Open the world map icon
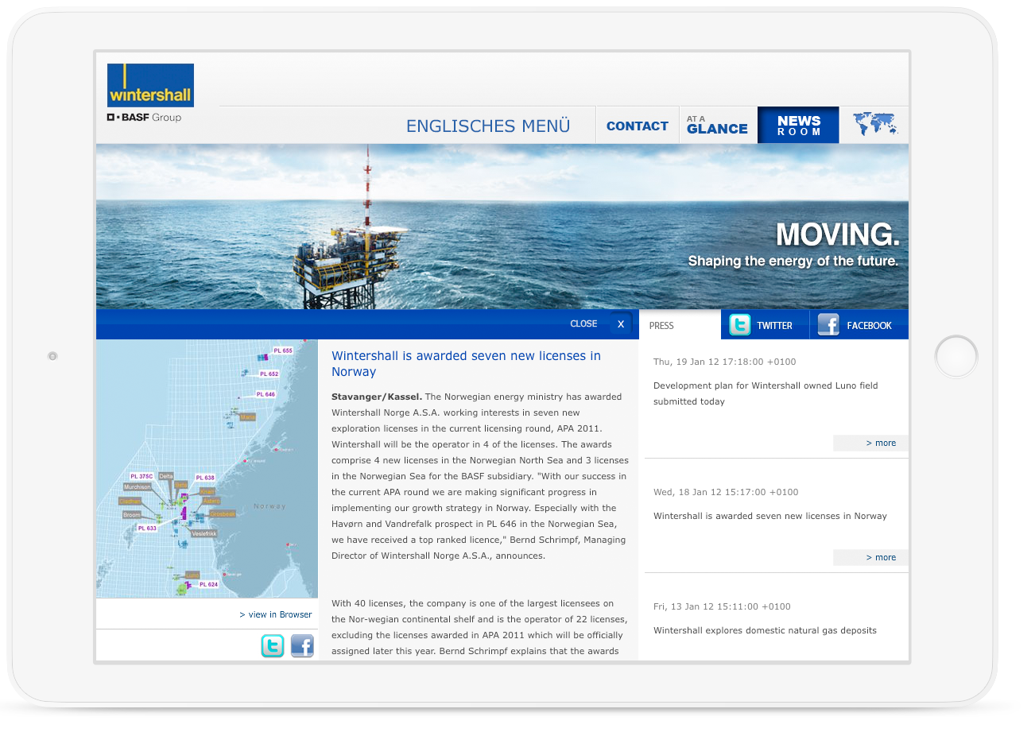The image size is (1035, 732). (874, 125)
